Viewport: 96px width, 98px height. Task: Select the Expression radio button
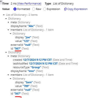pyautogui.click(x=45, y=9)
